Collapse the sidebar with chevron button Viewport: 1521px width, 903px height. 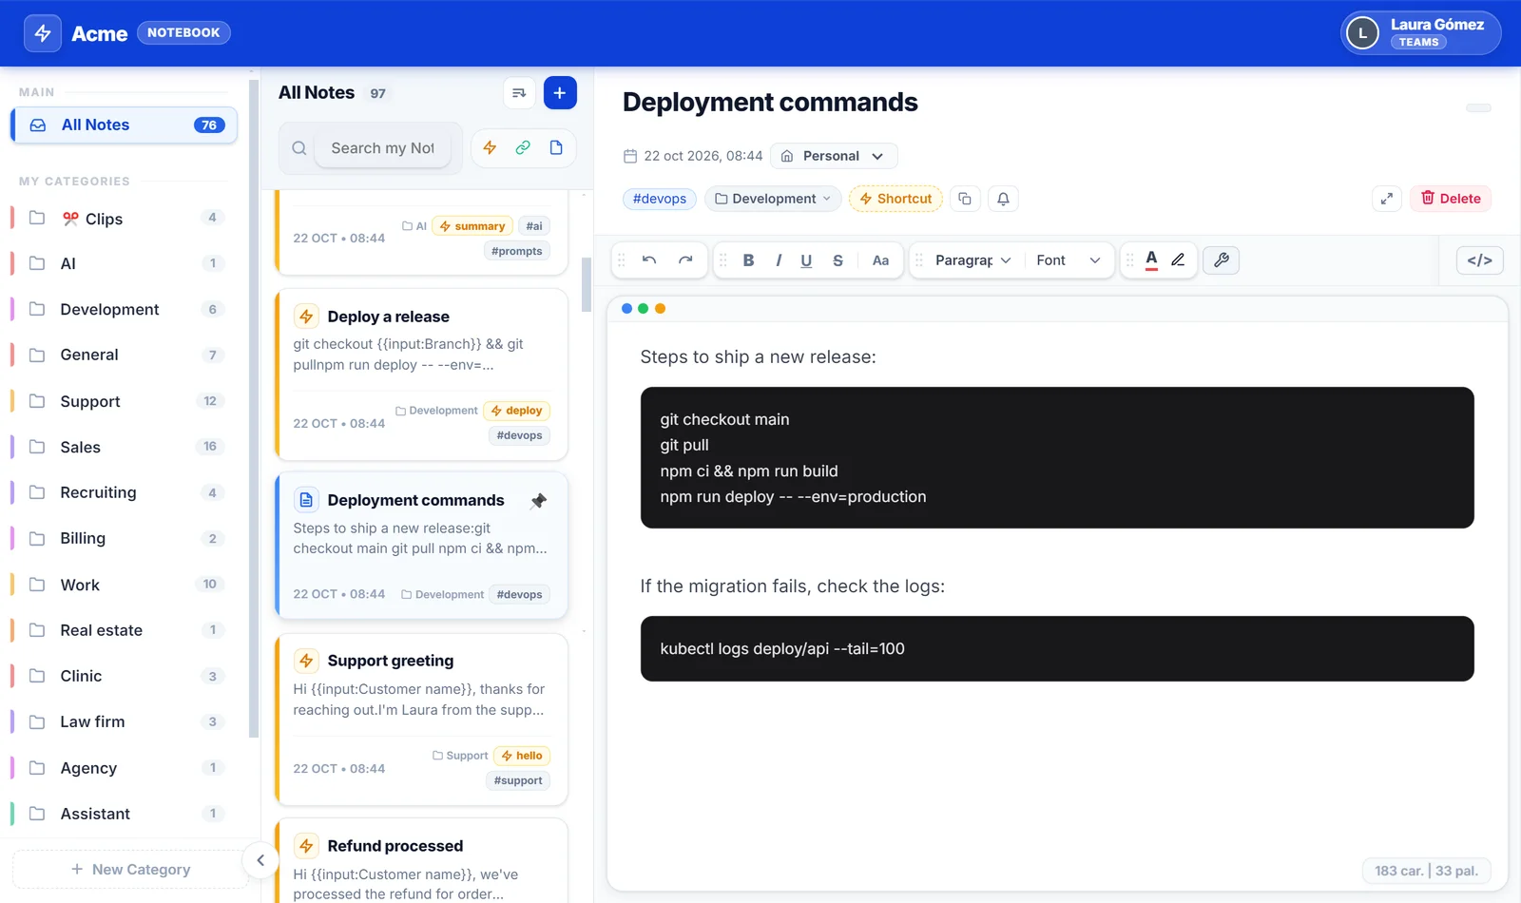[x=260, y=860]
